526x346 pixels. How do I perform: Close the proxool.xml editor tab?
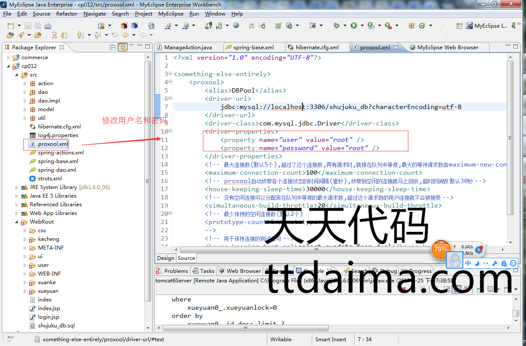395,48
